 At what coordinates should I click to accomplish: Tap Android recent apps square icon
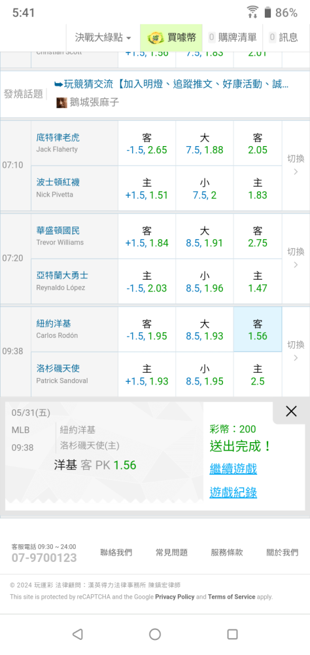coord(232,634)
